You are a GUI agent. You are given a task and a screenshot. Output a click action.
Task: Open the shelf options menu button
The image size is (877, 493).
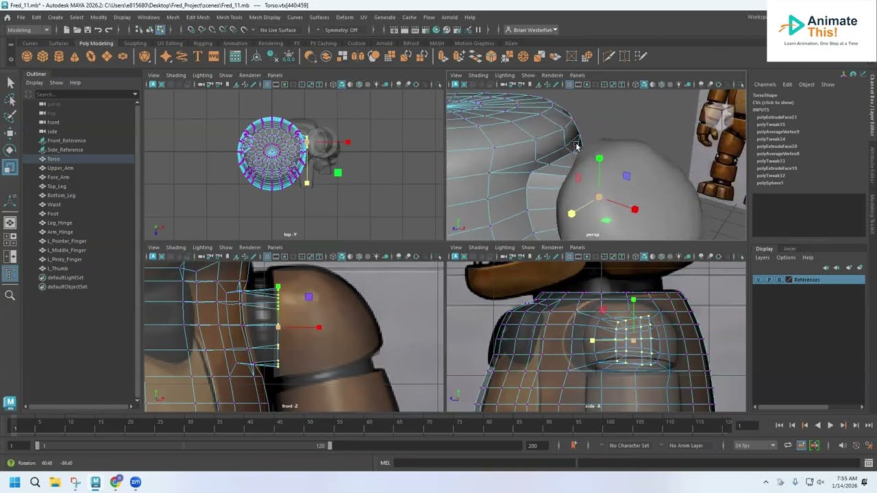10,60
